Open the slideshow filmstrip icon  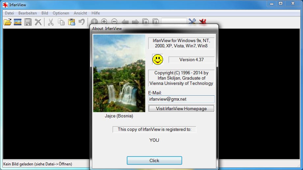17,22
